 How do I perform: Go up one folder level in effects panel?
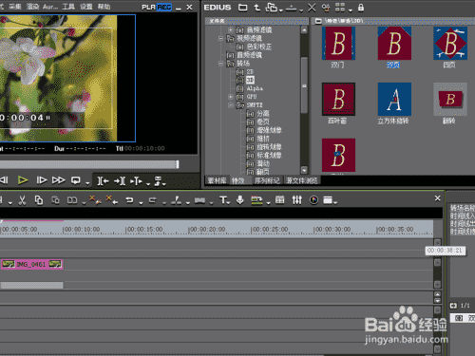[257, 8]
